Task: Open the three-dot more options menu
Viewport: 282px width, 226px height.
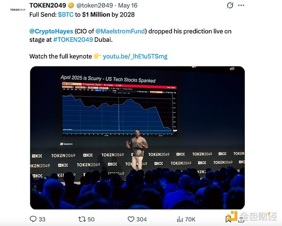Action: (x=242, y=6)
